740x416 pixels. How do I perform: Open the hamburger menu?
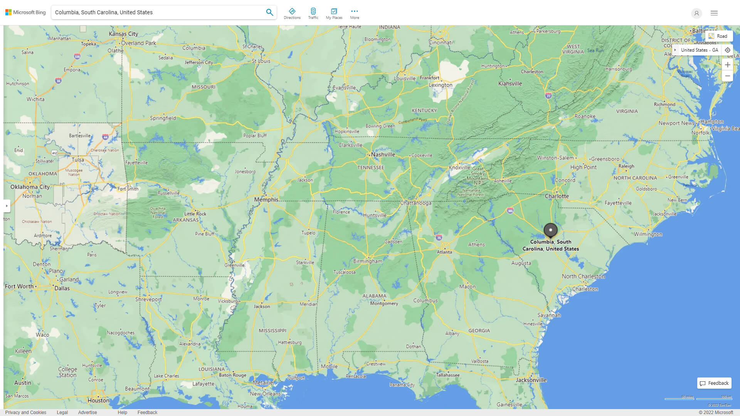point(714,13)
